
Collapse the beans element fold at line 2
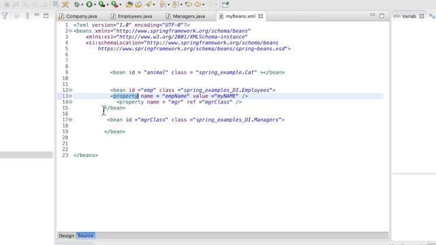coord(70,31)
